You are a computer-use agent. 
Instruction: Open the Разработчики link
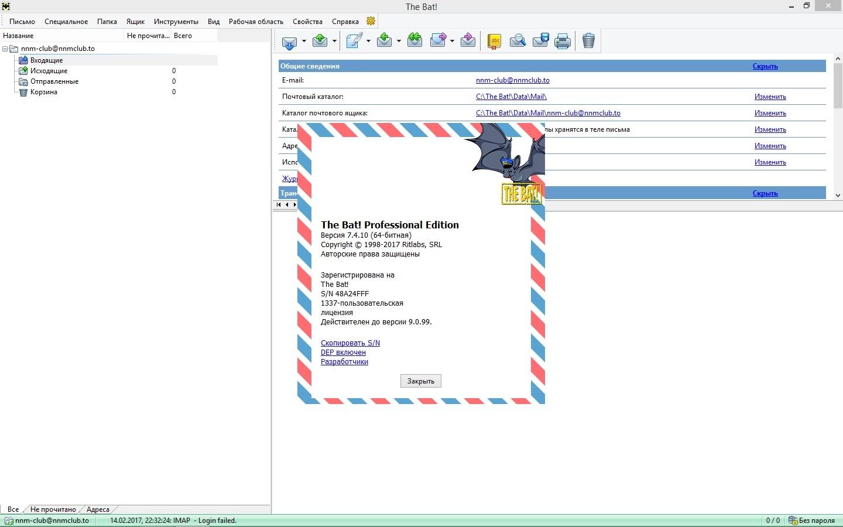pos(344,362)
